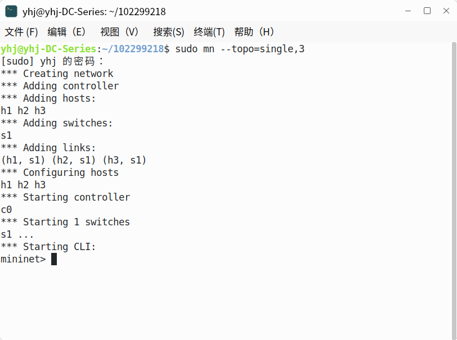This screenshot has width=457, height=340.
Task: Click the '(h1, s1) (h2, s1) (h3, s1)' links line
Action: click(74, 160)
